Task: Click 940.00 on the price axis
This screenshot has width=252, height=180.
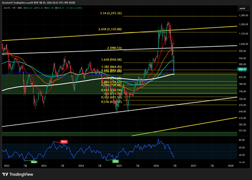Action: 242,58
